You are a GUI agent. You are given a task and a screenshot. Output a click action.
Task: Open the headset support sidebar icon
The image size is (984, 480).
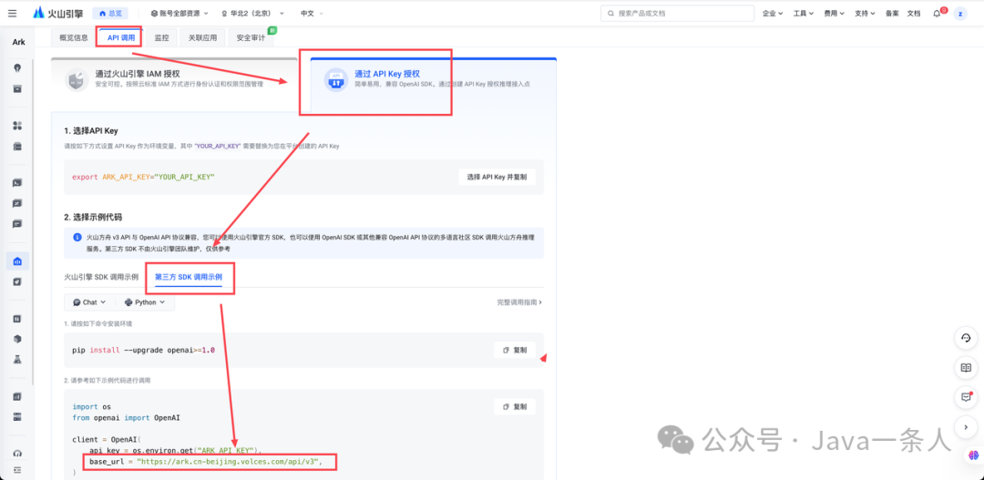point(17,454)
